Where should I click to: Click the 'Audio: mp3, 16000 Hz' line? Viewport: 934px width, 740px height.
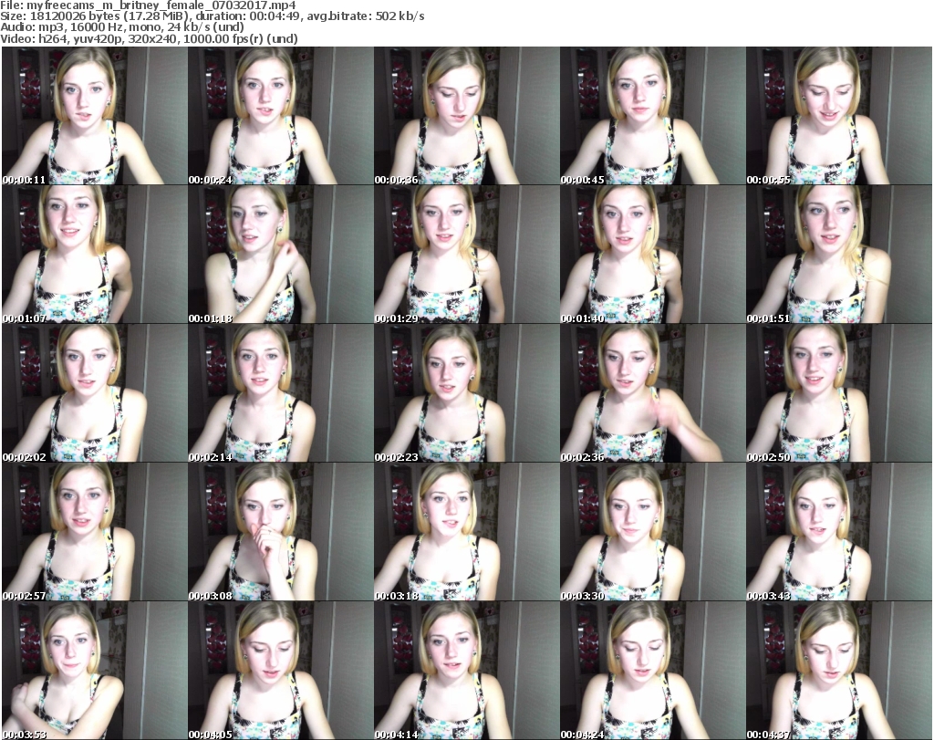122,27
